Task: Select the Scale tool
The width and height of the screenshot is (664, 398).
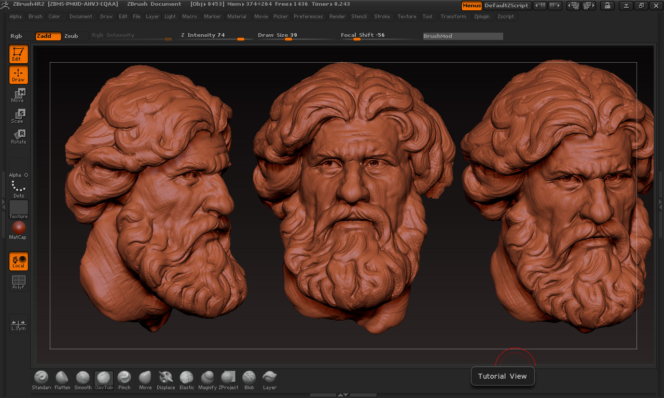Action: tap(18, 116)
